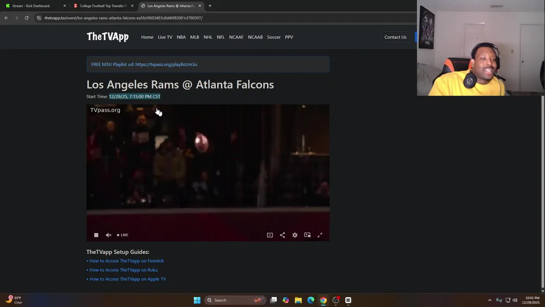Screen dimensions: 545x307
Task: Go back in browser history
Action: tap(6, 18)
